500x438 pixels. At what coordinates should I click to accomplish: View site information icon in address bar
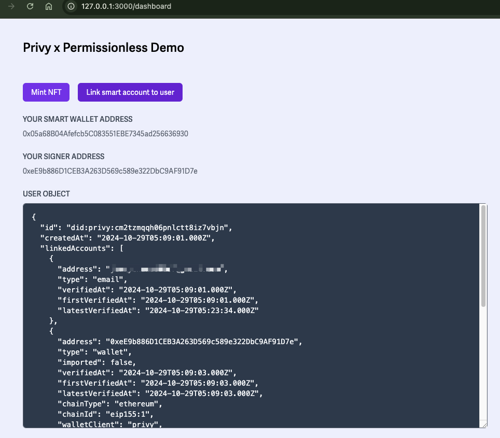coord(71,6)
